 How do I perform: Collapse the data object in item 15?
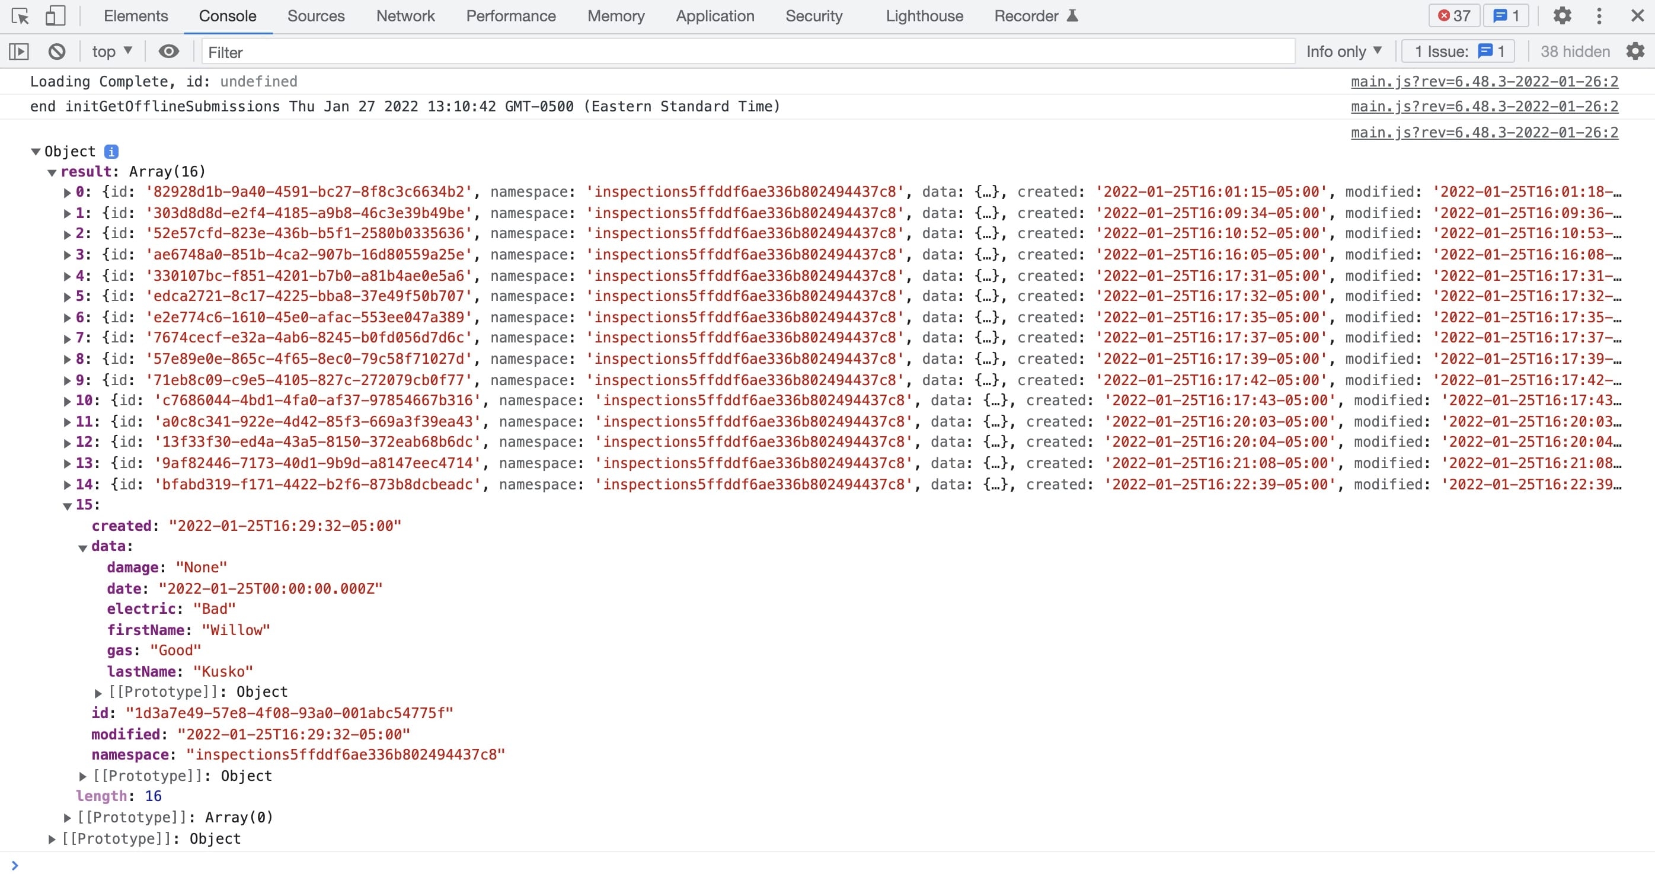(83, 547)
